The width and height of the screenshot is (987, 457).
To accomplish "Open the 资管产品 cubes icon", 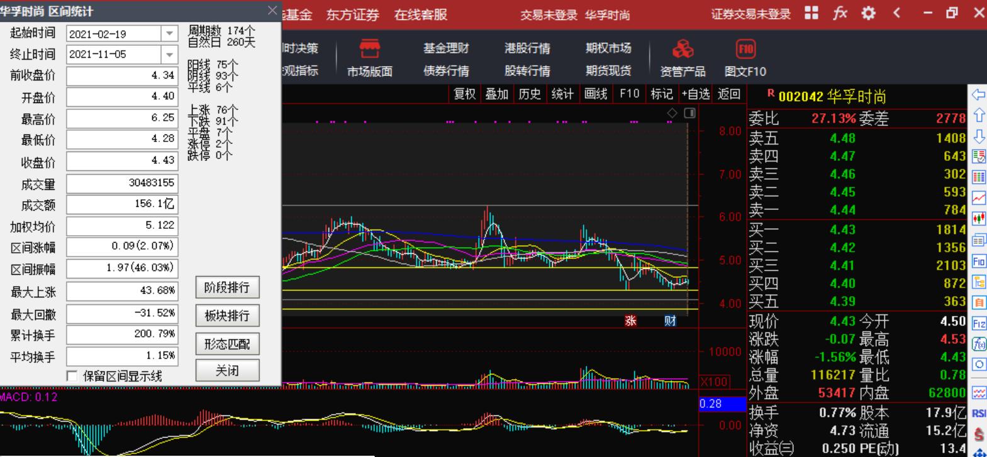I will click(x=683, y=49).
